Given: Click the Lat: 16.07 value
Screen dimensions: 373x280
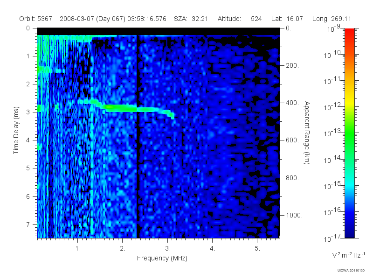Looking at the screenshot, I should click(287, 19).
